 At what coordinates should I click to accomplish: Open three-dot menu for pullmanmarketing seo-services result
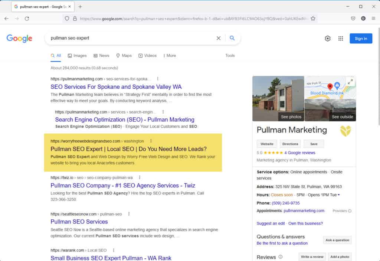[158, 79]
